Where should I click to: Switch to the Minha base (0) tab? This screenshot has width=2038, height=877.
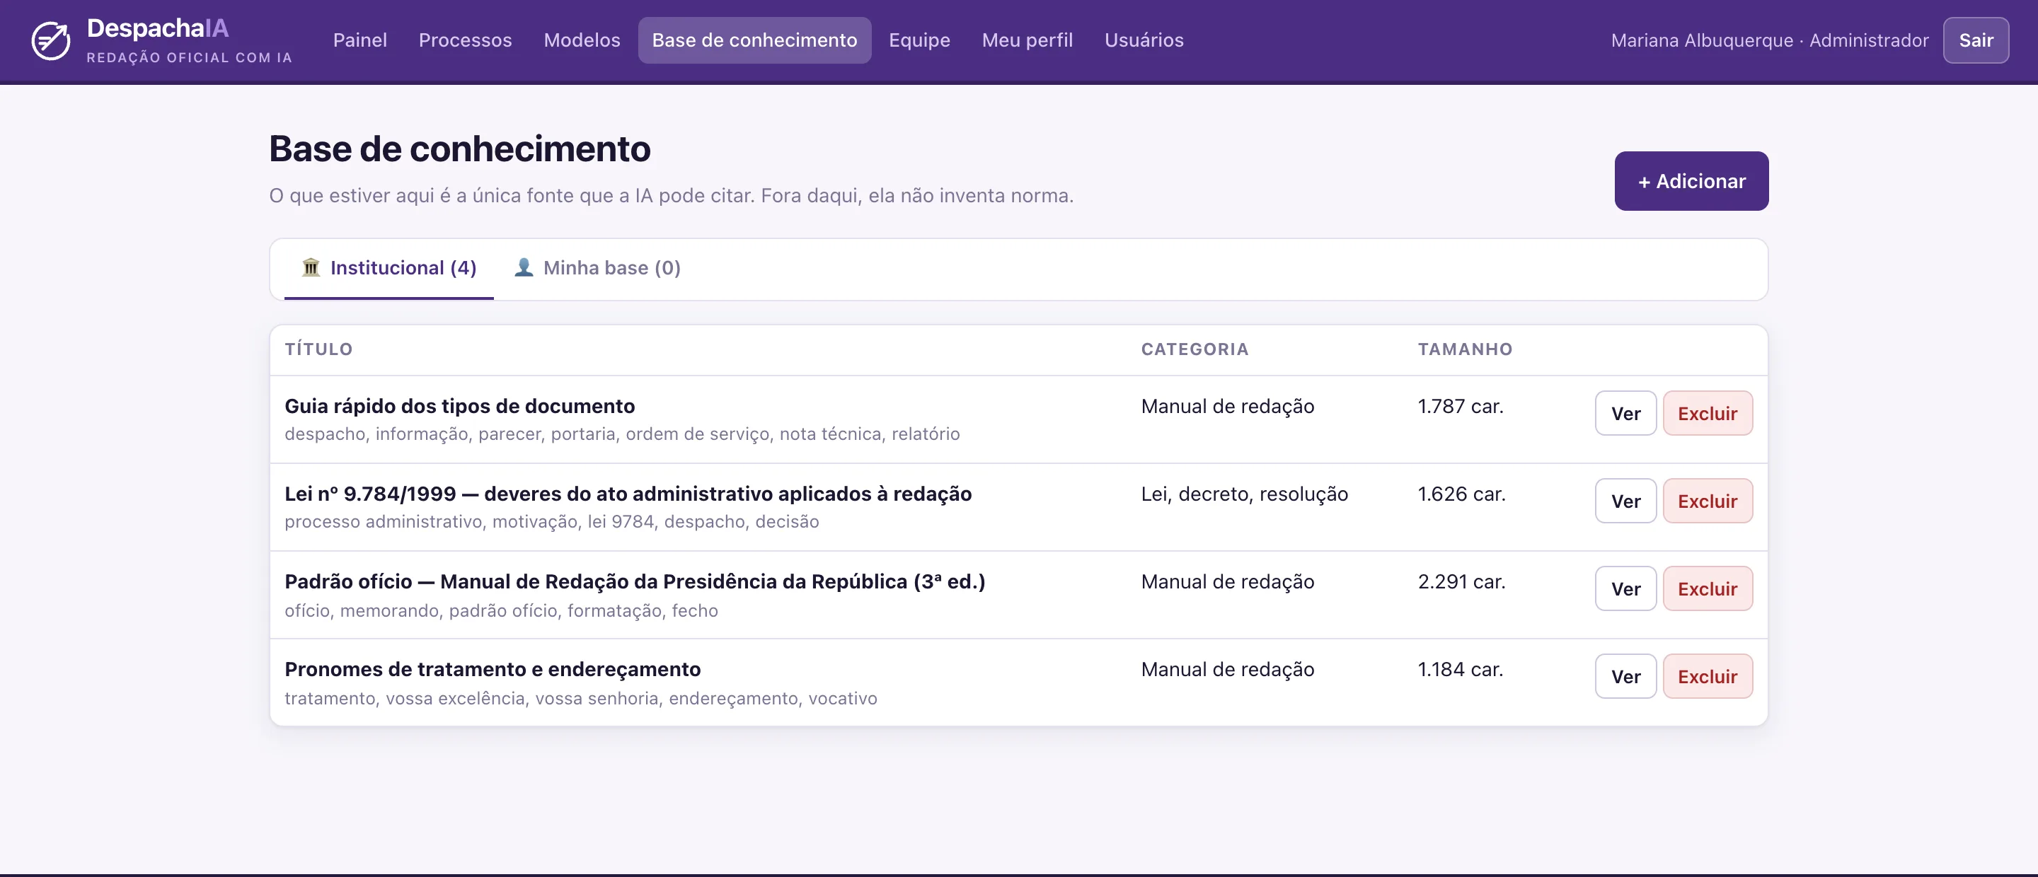click(597, 268)
